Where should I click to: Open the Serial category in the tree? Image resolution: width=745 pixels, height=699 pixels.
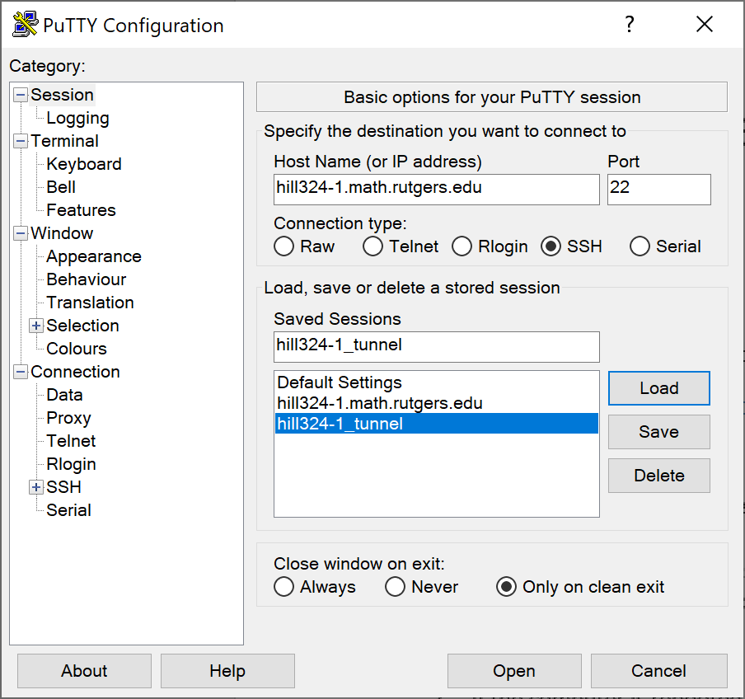click(69, 510)
